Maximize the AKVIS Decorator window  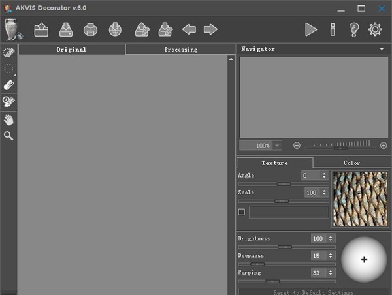click(361, 8)
